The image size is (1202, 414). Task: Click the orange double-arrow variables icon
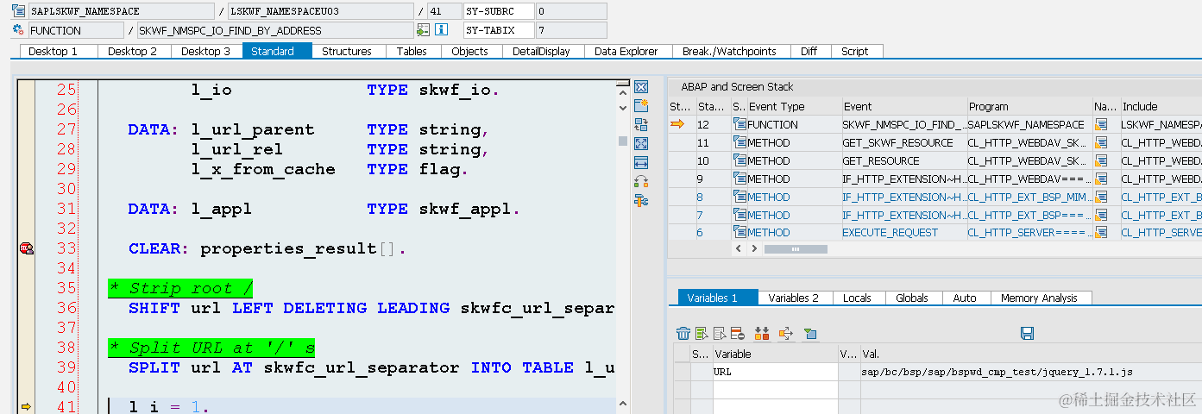click(761, 333)
